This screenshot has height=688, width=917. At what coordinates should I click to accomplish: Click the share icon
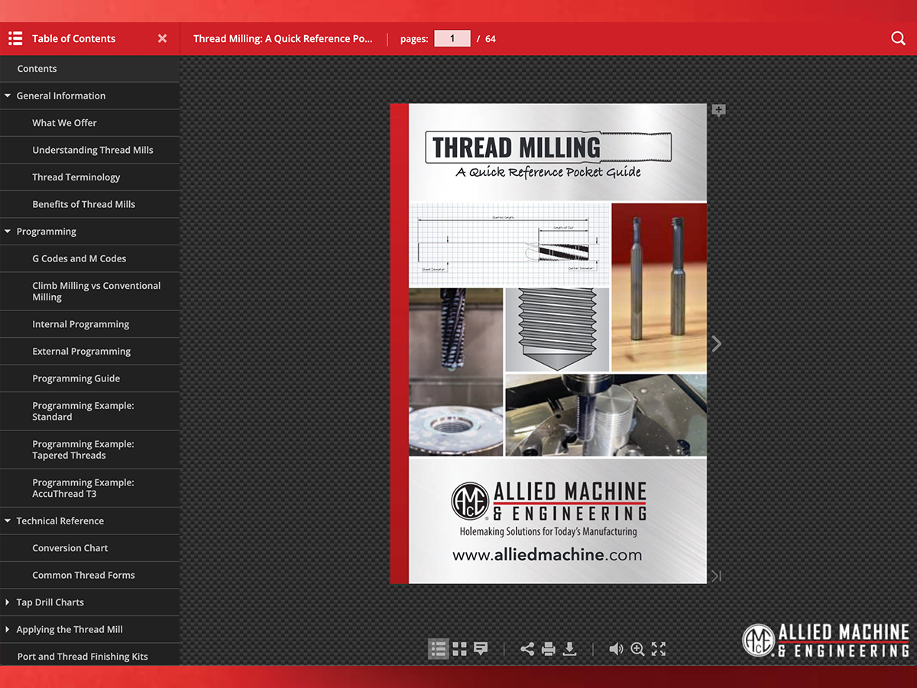point(527,649)
